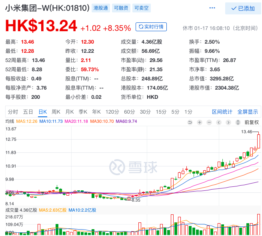The image size is (262, 236).
Task: Click the 货币单位 value HKD
Action: [152, 97]
